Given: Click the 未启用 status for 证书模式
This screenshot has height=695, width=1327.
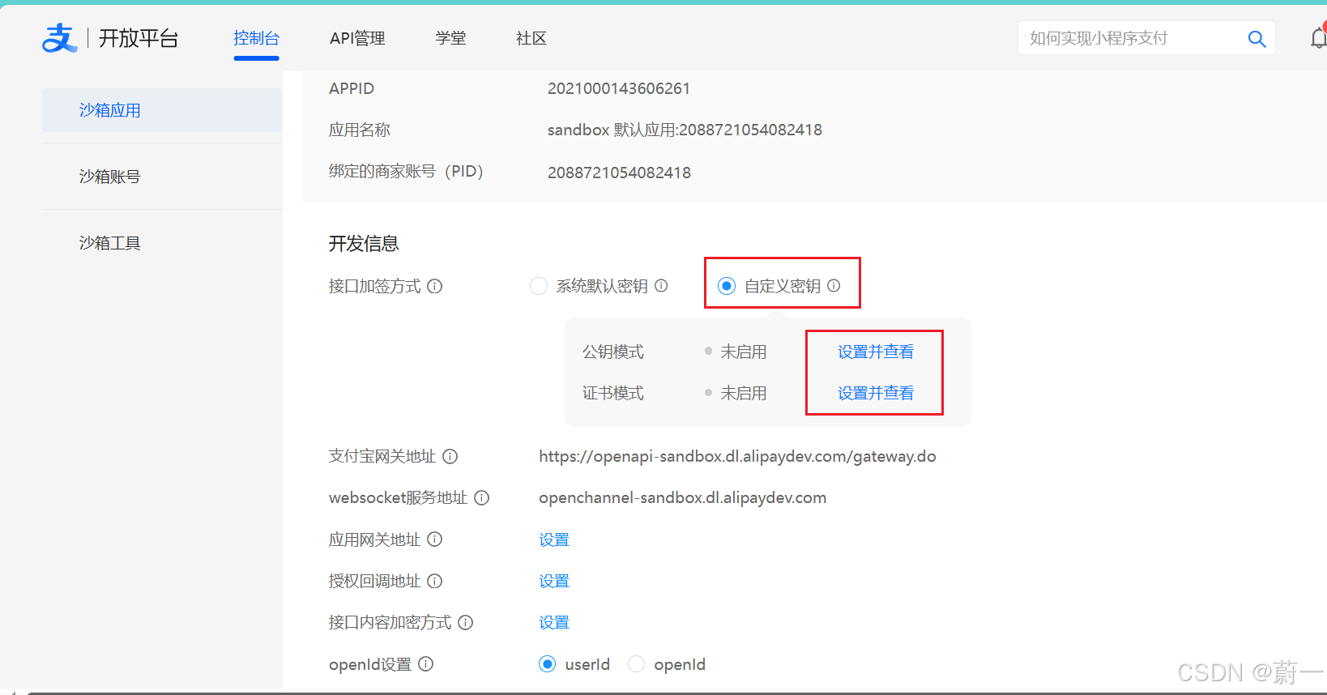Looking at the screenshot, I should click(743, 393).
